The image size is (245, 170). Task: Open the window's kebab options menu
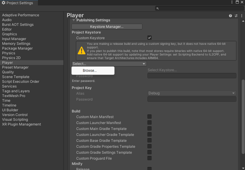tap(232, 2)
